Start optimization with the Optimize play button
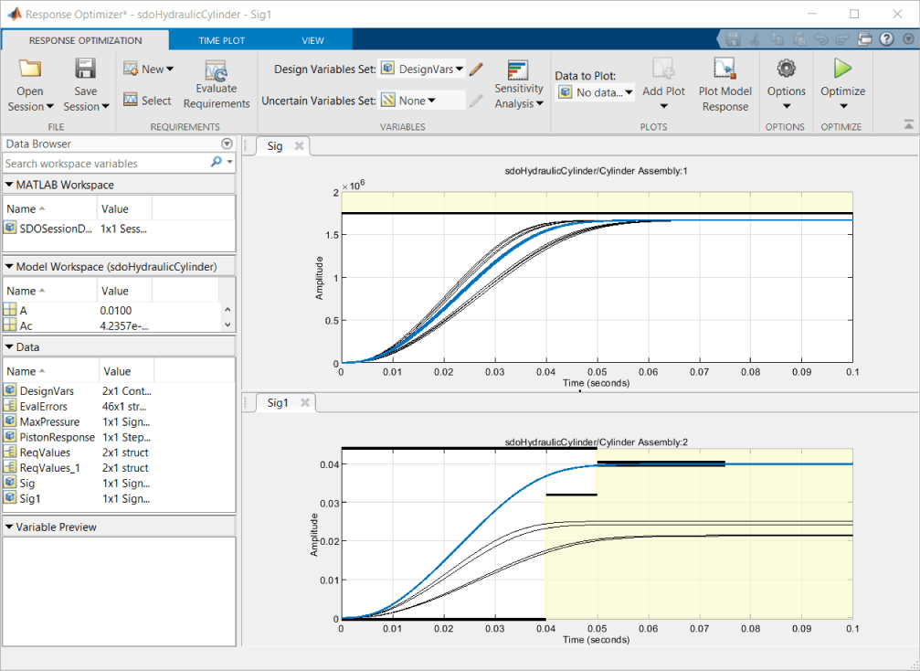The width and height of the screenshot is (920, 671). pos(842,69)
